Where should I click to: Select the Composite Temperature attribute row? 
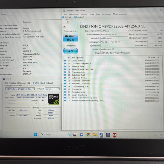[x=111, y=63]
